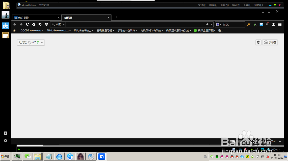Go back with the back arrow
288x161 pixels.
[15, 24]
